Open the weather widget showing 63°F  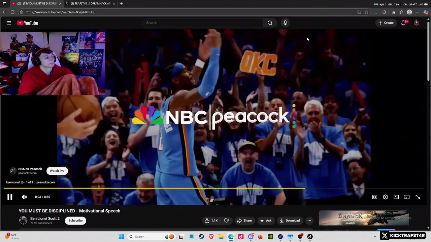click(12, 237)
